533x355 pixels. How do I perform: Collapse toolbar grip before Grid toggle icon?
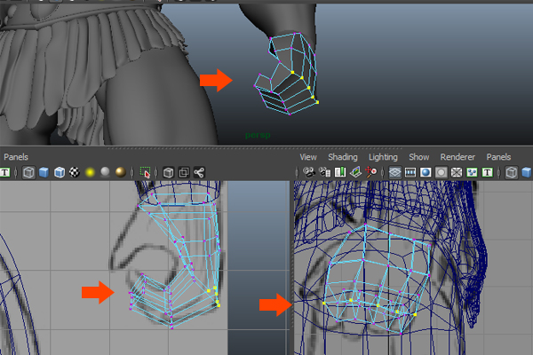point(382,172)
